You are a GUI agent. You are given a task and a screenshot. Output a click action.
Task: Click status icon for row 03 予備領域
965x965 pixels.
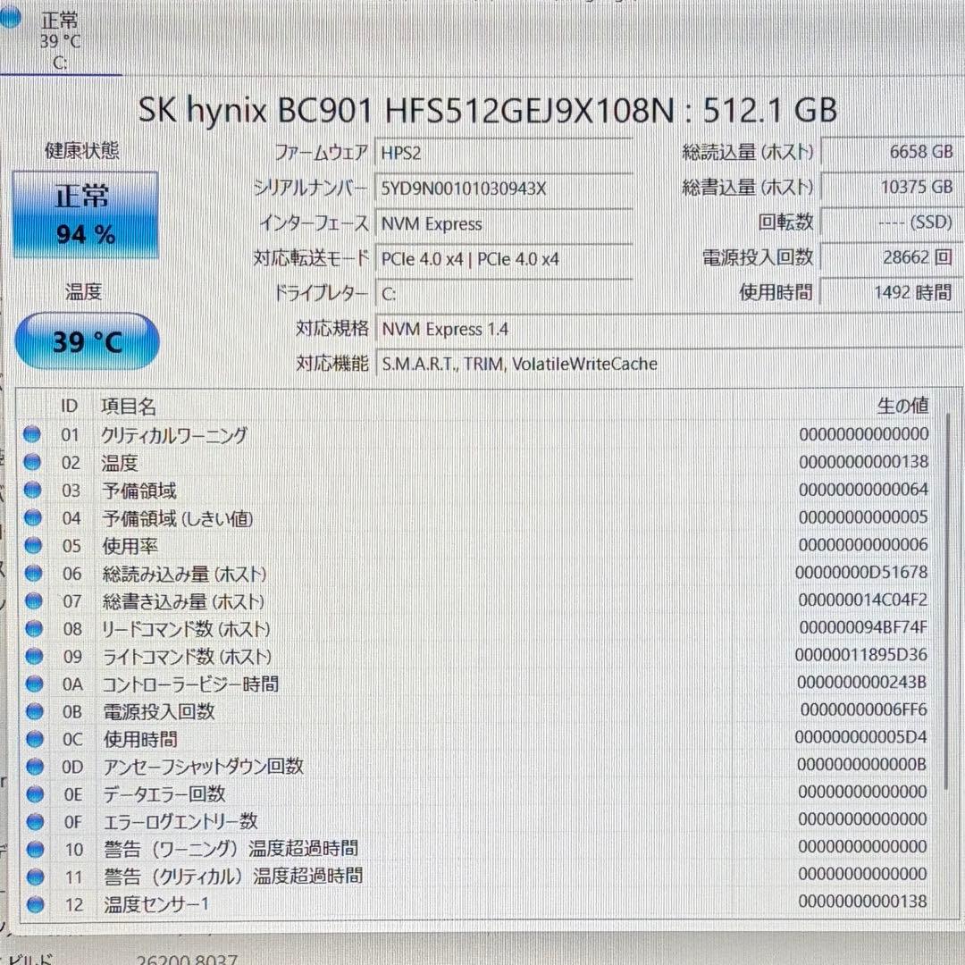(x=33, y=490)
